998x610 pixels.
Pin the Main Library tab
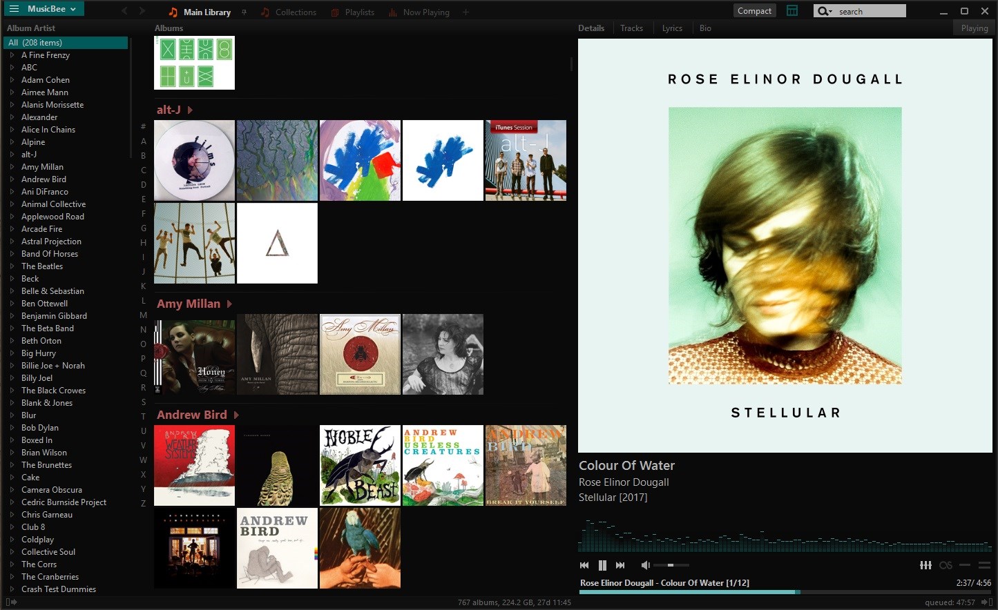coord(244,12)
